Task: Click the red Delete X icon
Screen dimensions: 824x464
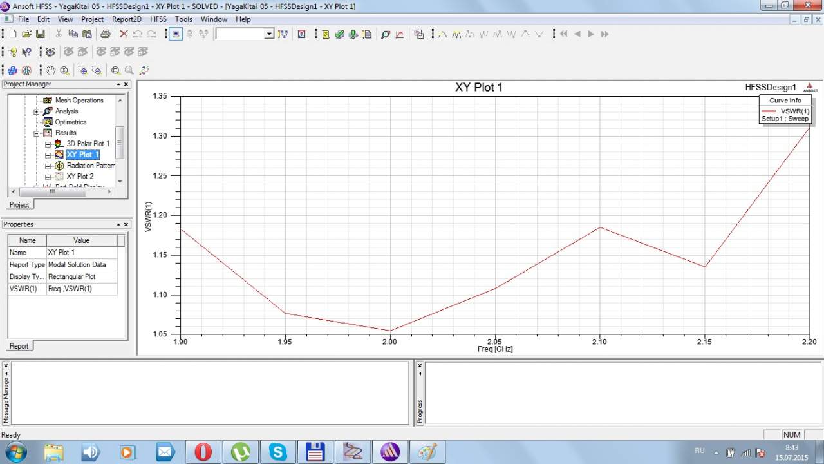Action: [x=124, y=34]
